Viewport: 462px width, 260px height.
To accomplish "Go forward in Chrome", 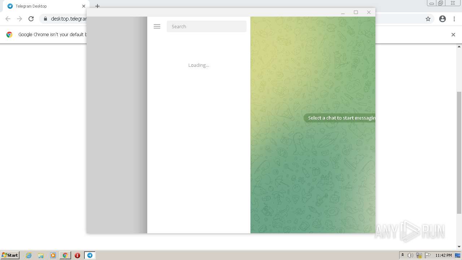I will (x=19, y=19).
